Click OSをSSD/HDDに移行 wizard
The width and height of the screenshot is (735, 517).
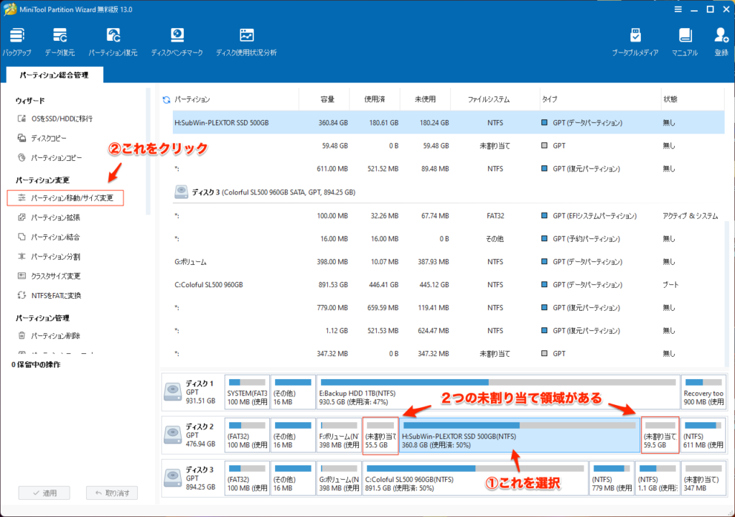point(61,118)
